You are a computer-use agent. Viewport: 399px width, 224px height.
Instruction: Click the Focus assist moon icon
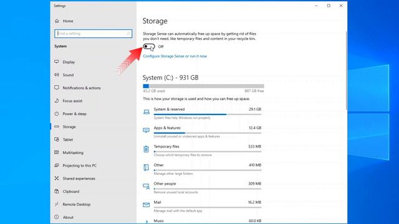[57, 101]
